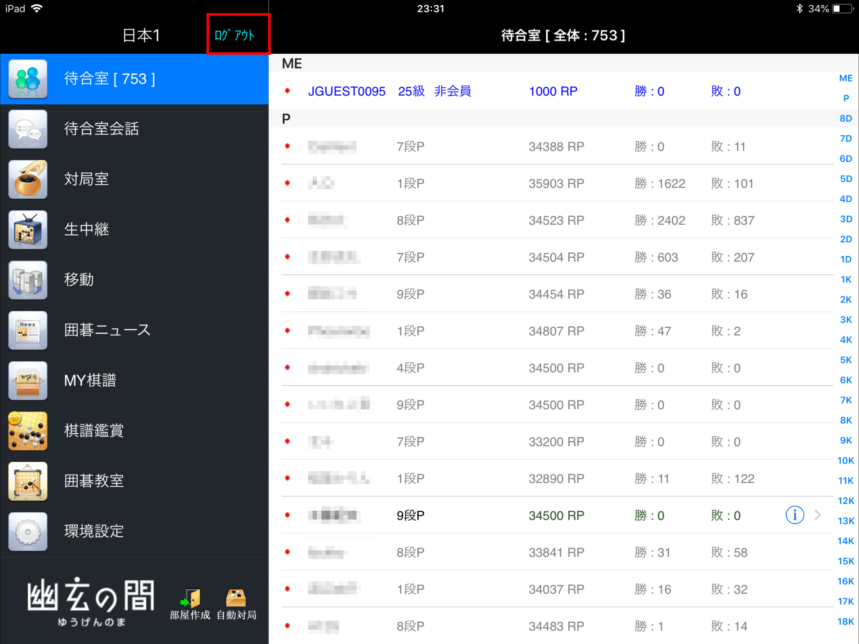Open 生中継 live broadcast TV icon

28,230
